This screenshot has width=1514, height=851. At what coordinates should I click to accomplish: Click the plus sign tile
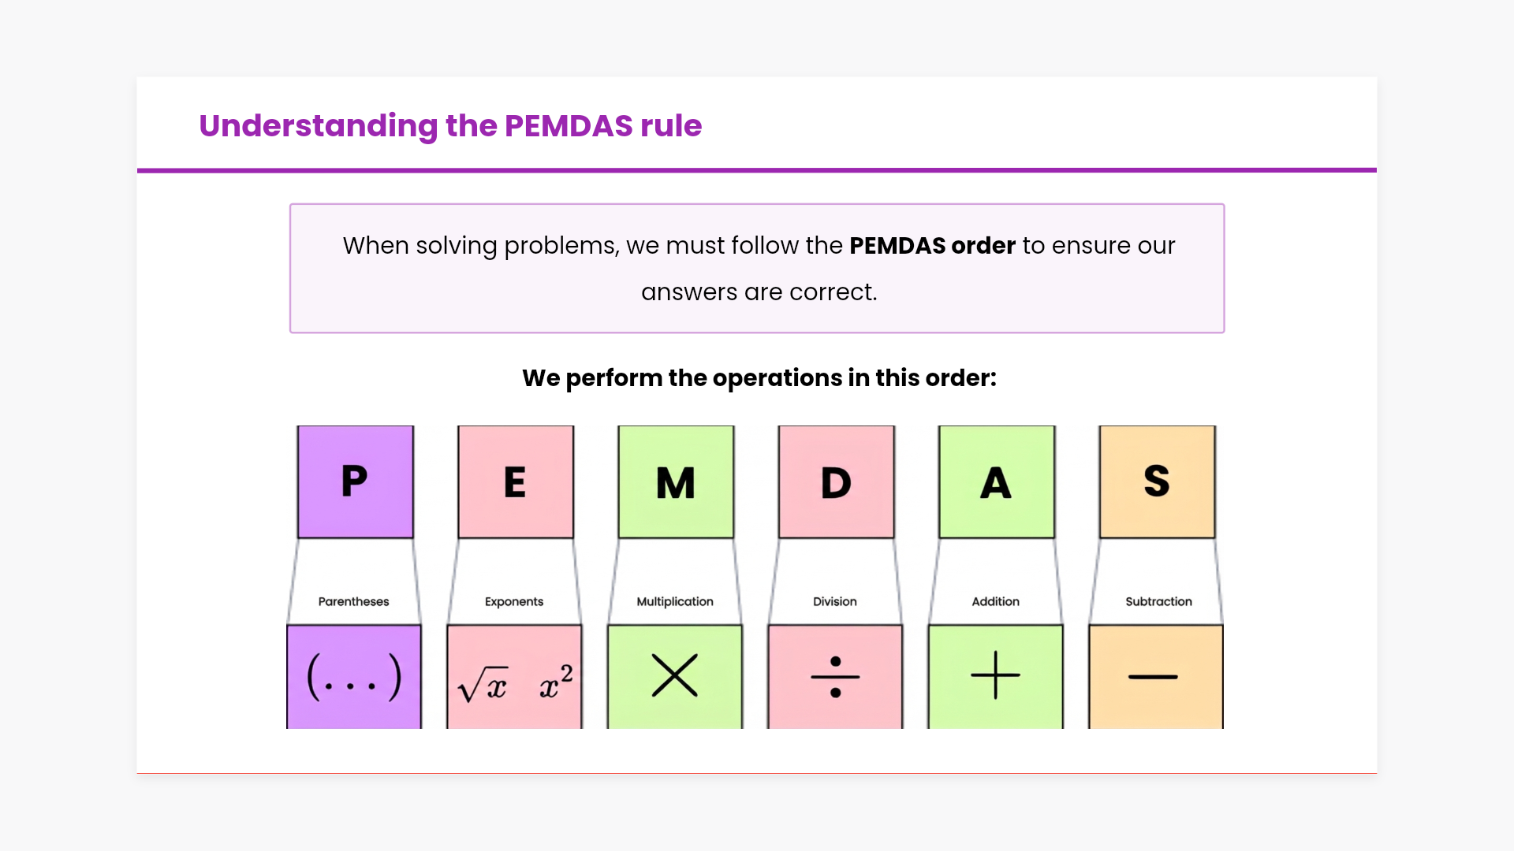[x=995, y=676]
